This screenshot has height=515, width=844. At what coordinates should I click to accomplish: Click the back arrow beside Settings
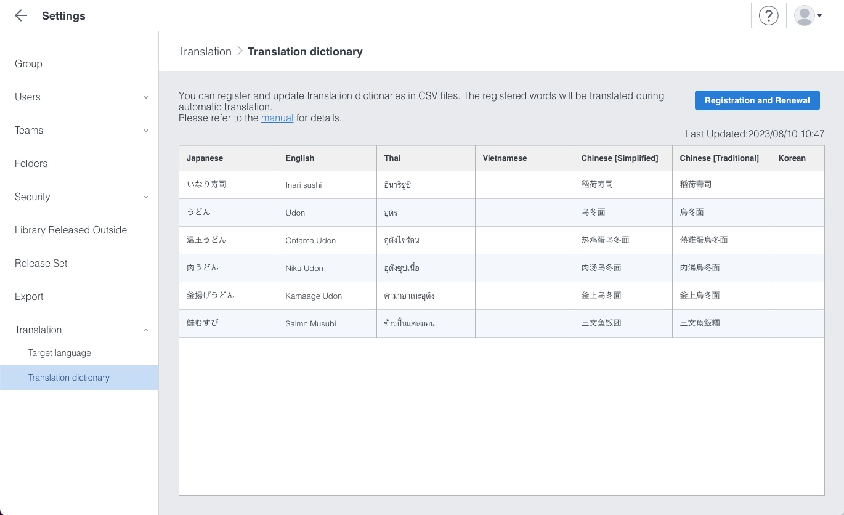pyautogui.click(x=21, y=15)
